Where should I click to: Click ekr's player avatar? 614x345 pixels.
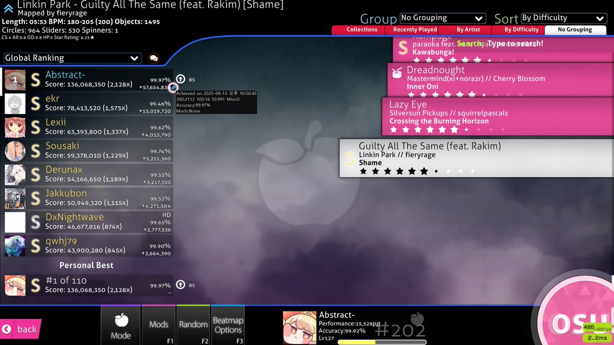(x=15, y=104)
